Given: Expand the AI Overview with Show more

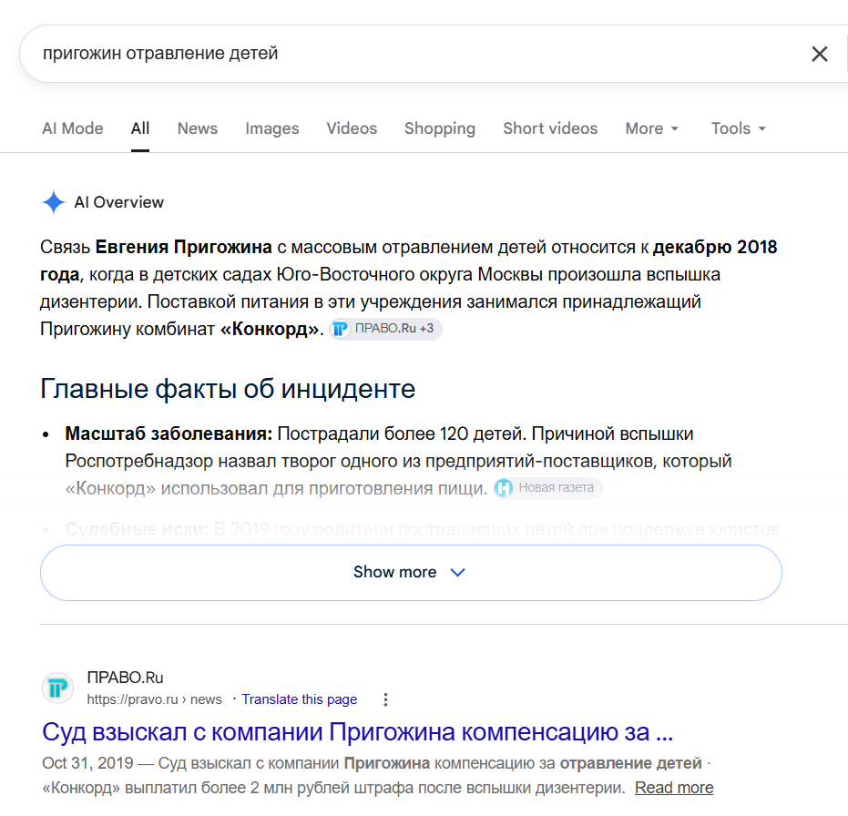Looking at the screenshot, I should [411, 572].
